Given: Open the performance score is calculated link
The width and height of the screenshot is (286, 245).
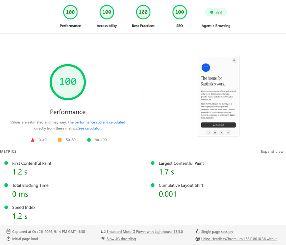Looking at the screenshot, I should coord(100,122).
